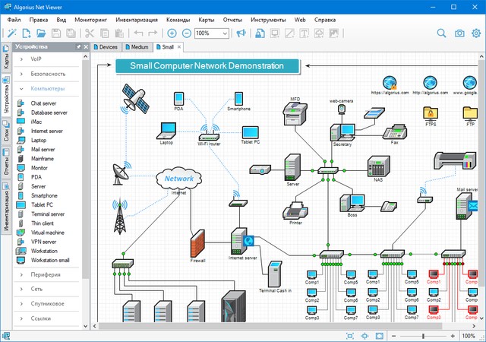
Task: Click the camera screenshot icon
Action: [459, 33]
